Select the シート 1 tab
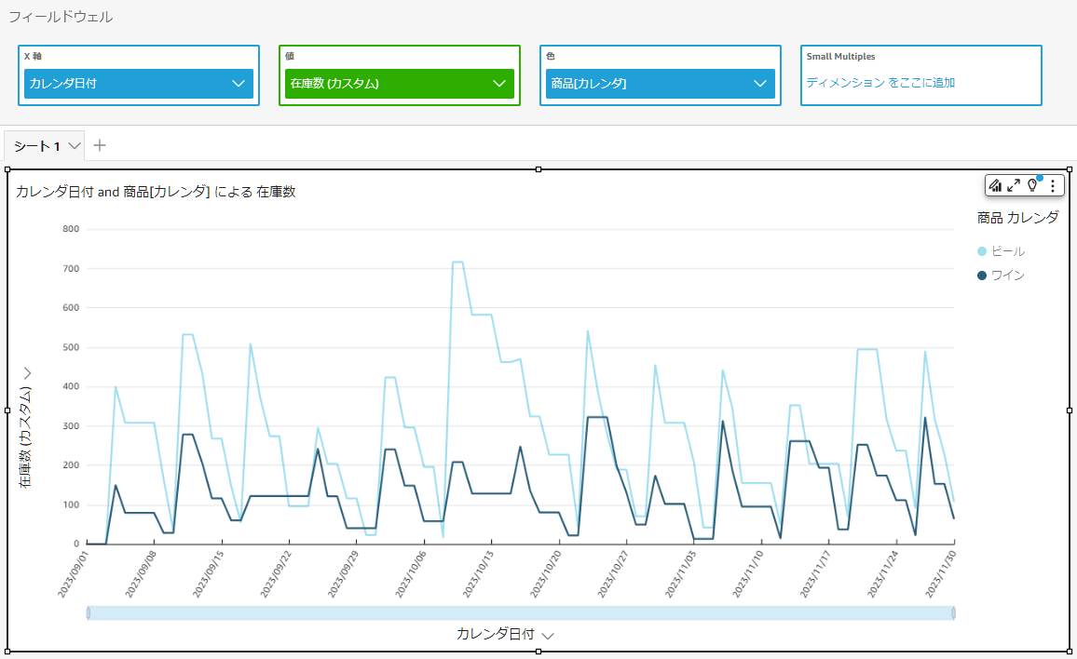The image size is (1077, 659). [x=37, y=146]
